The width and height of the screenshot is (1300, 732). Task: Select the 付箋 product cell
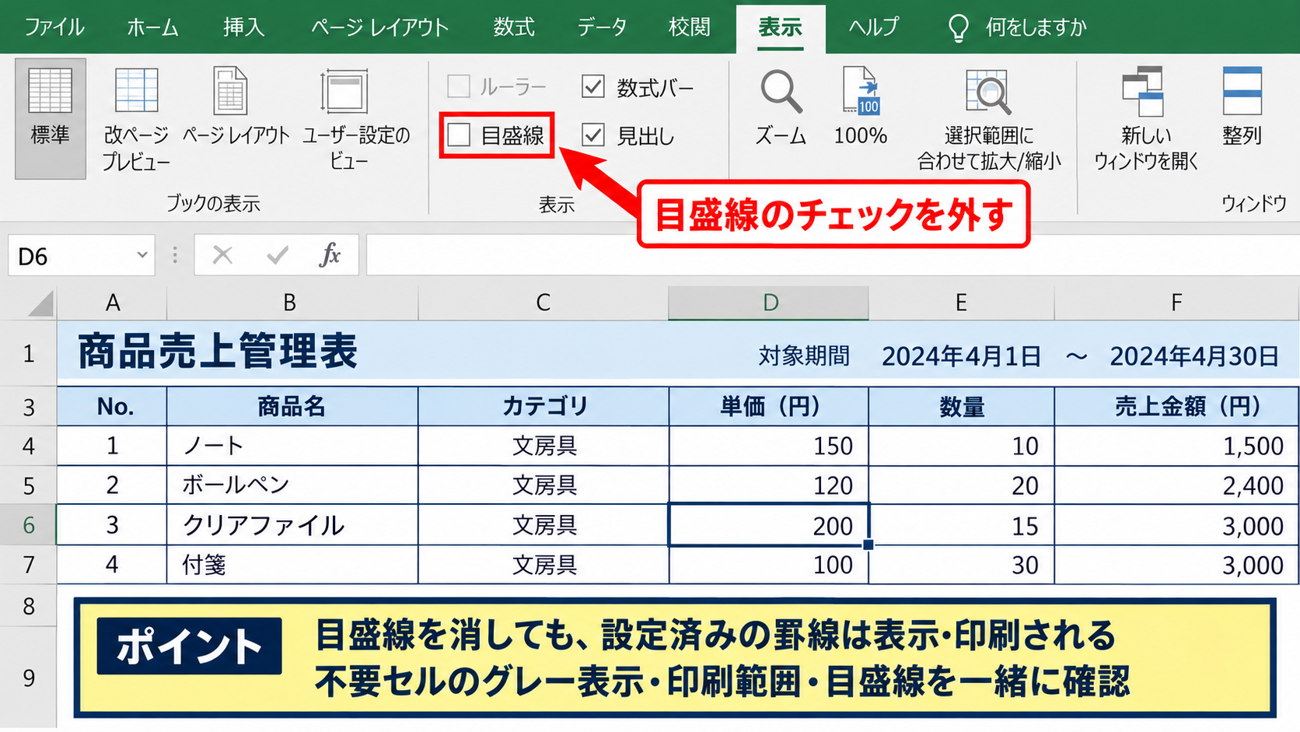coord(292,565)
